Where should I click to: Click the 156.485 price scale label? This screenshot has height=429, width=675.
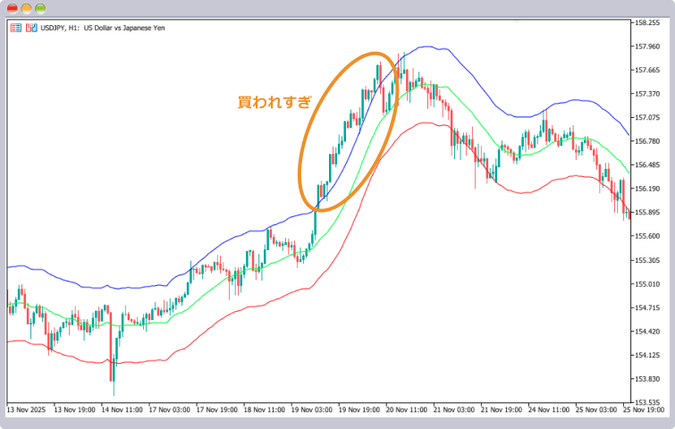click(x=647, y=164)
